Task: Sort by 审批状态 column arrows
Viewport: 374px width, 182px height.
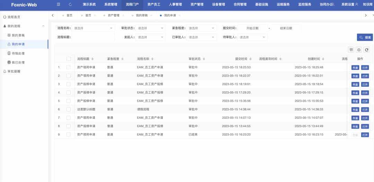Action: tap(204, 59)
